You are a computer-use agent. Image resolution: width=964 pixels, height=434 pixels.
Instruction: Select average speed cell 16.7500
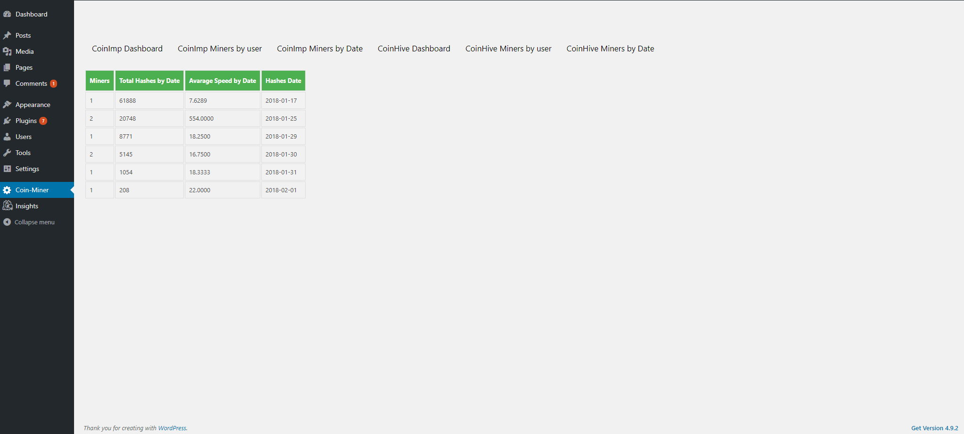tap(223, 154)
